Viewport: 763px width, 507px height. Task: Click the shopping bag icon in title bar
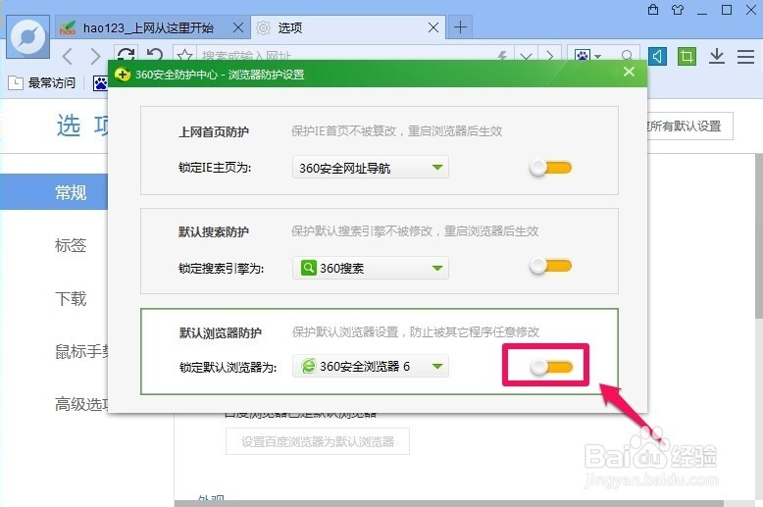[x=653, y=10]
